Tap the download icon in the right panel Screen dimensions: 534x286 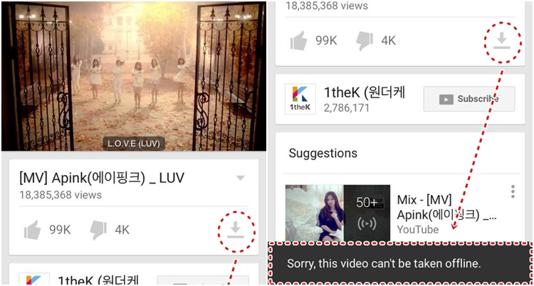coord(502,41)
